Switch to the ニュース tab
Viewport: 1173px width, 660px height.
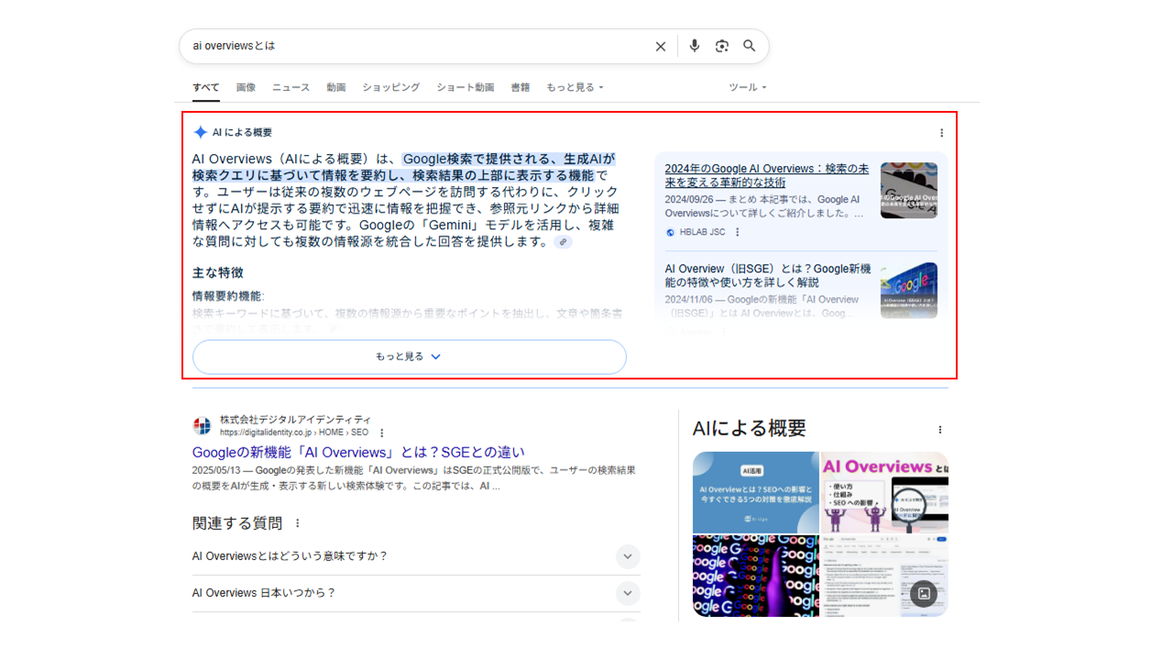click(291, 87)
